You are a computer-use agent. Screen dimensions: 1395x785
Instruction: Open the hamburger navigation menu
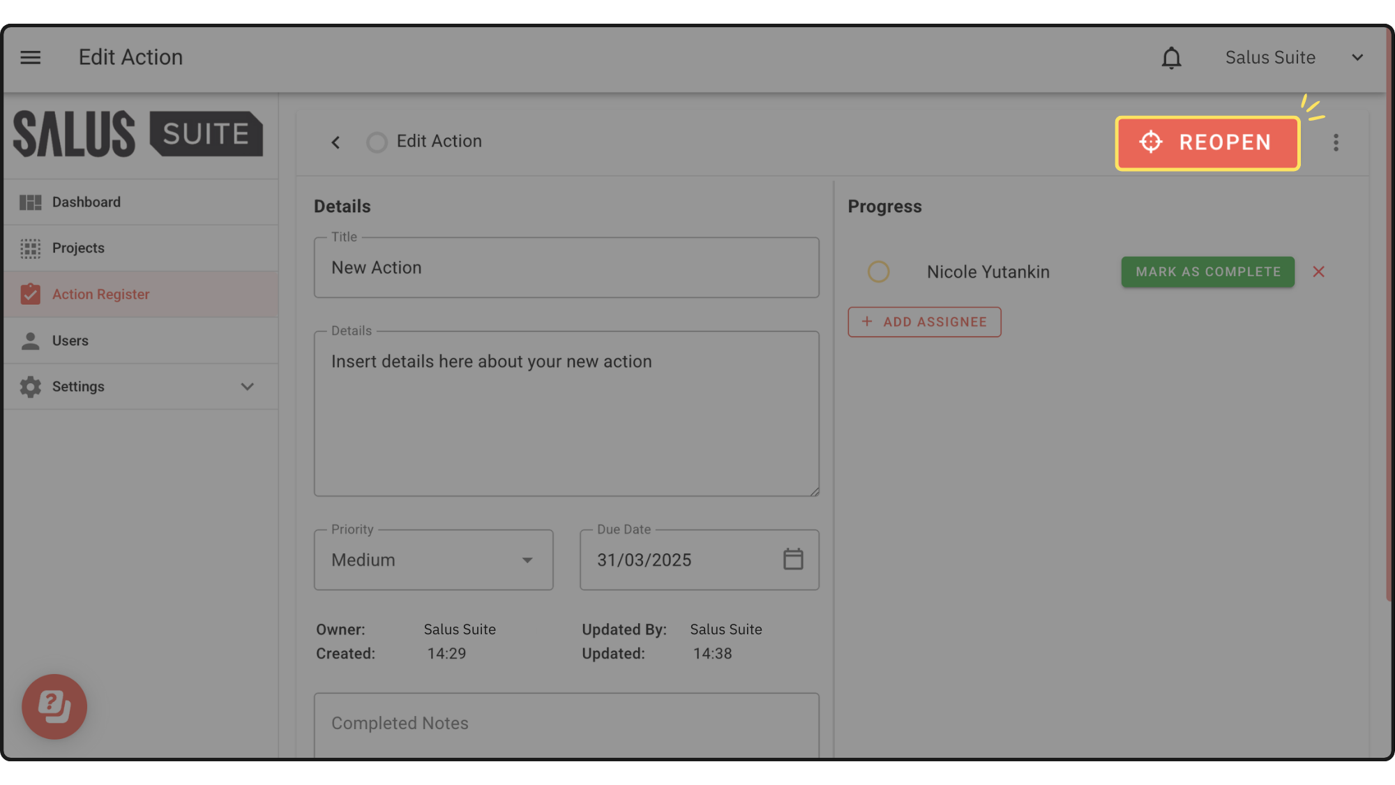click(x=30, y=57)
